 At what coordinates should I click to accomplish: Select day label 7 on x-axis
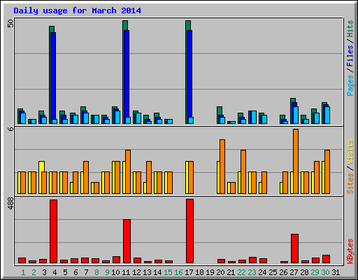point(86,272)
